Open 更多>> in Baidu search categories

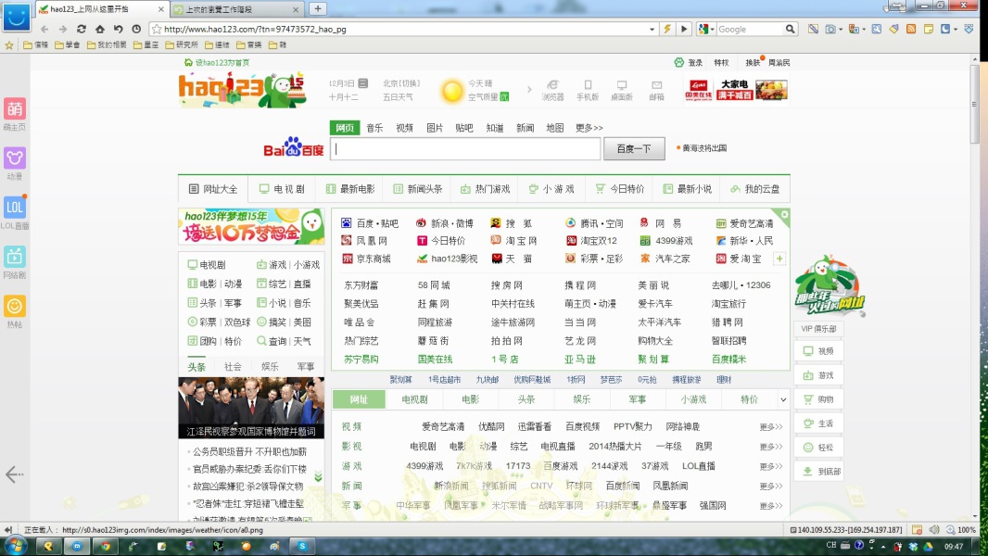pyautogui.click(x=589, y=128)
